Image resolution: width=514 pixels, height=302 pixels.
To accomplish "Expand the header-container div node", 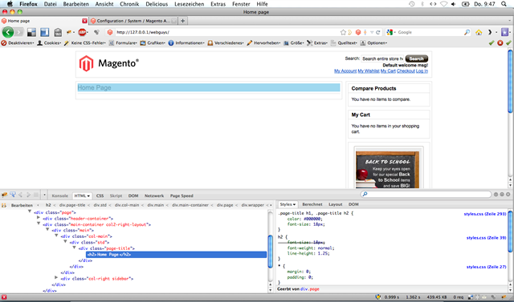I will pos(39,218).
